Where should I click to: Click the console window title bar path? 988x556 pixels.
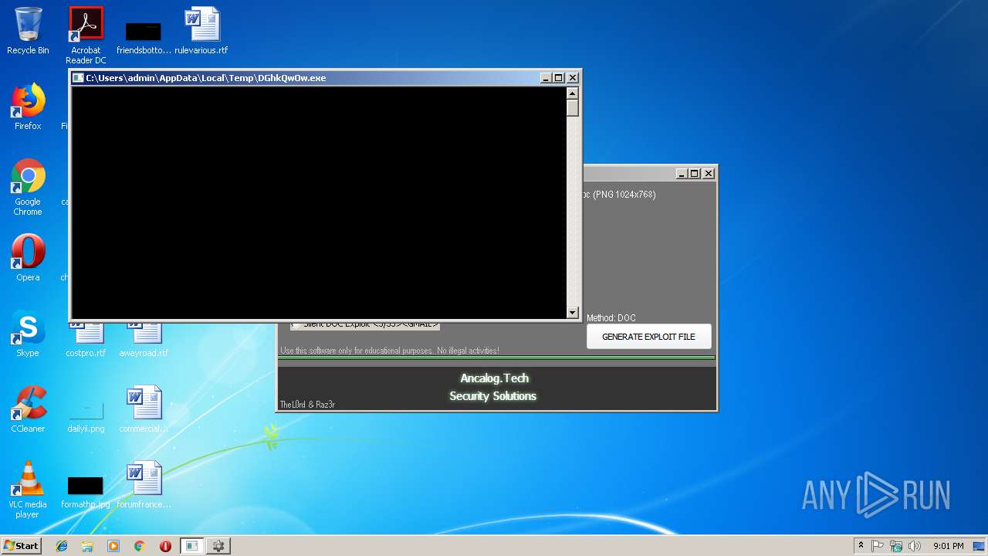(206, 78)
